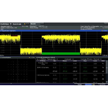Viewport: 108px width, 108px height.
Task: Click the Mean column header
Action: point(65,61)
